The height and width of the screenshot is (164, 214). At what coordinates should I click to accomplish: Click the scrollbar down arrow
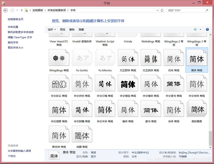coord(211,147)
